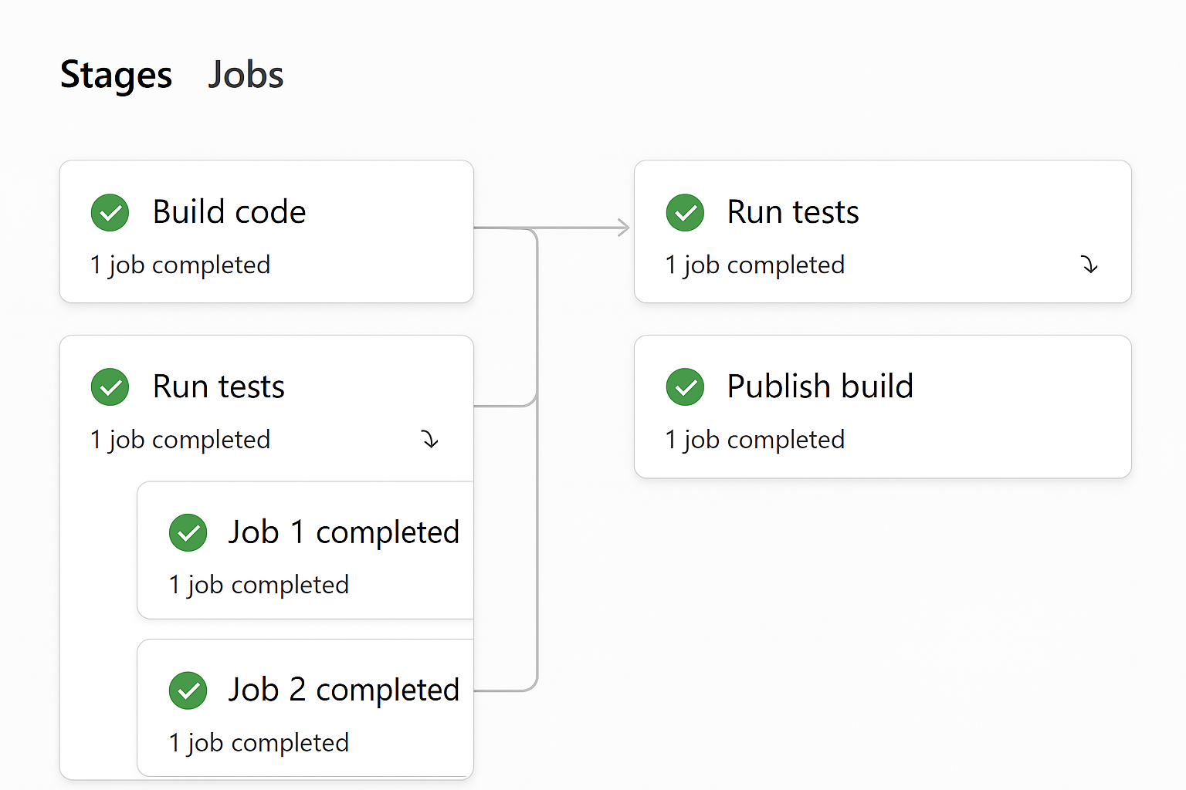
Task: Select 1 job completed under Publish build
Action: pyautogui.click(x=755, y=439)
